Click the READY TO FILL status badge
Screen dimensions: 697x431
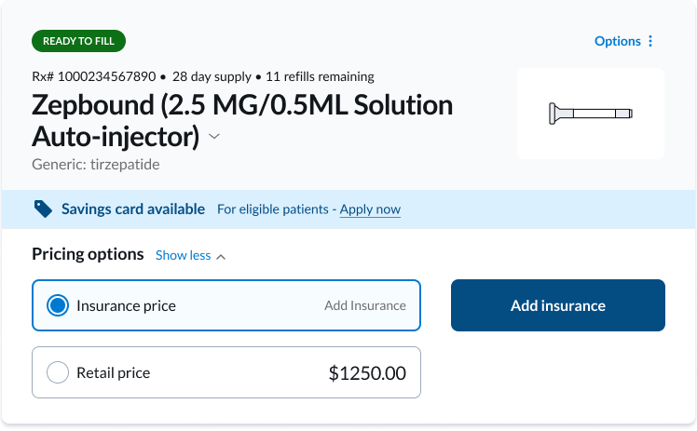(x=78, y=41)
